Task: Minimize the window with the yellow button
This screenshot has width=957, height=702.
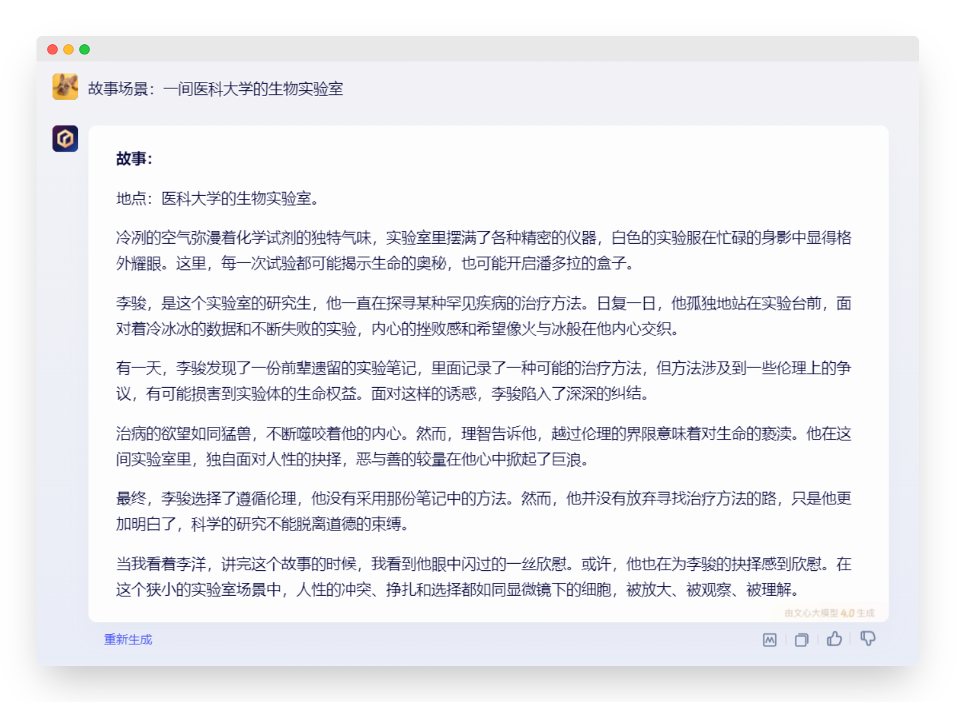Action: [x=68, y=49]
